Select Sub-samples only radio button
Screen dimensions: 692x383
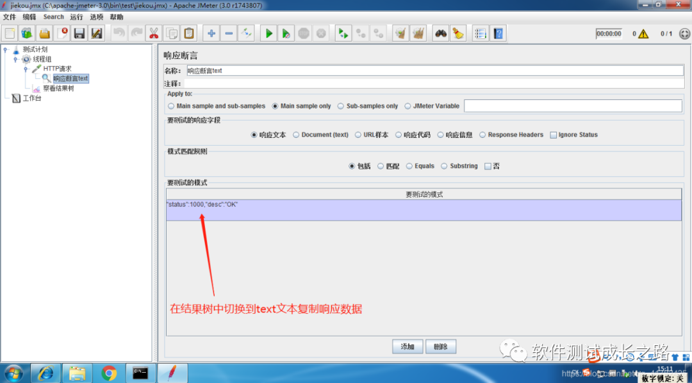[x=368, y=106]
